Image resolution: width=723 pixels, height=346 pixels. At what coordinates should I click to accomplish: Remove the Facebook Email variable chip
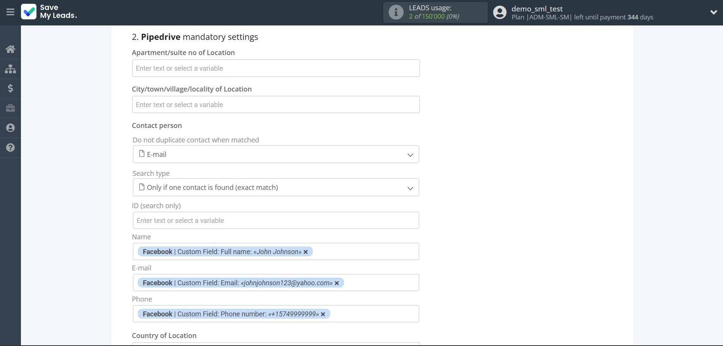pos(337,283)
